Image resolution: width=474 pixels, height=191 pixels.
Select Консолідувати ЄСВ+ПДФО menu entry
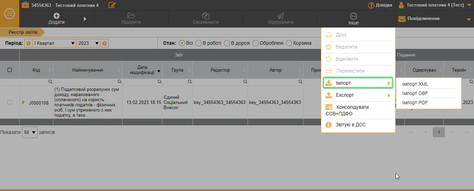(358, 110)
